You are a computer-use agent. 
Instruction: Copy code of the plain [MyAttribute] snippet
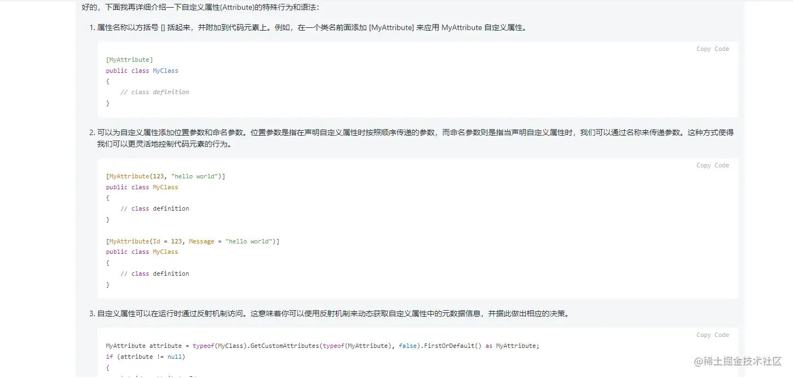[712, 49]
